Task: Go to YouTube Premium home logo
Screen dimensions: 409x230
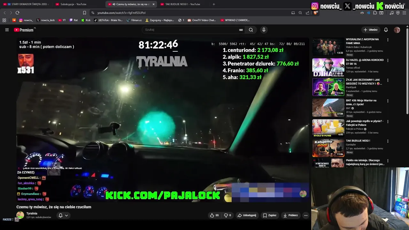Action: pyautogui.click(x=24, y=30)
